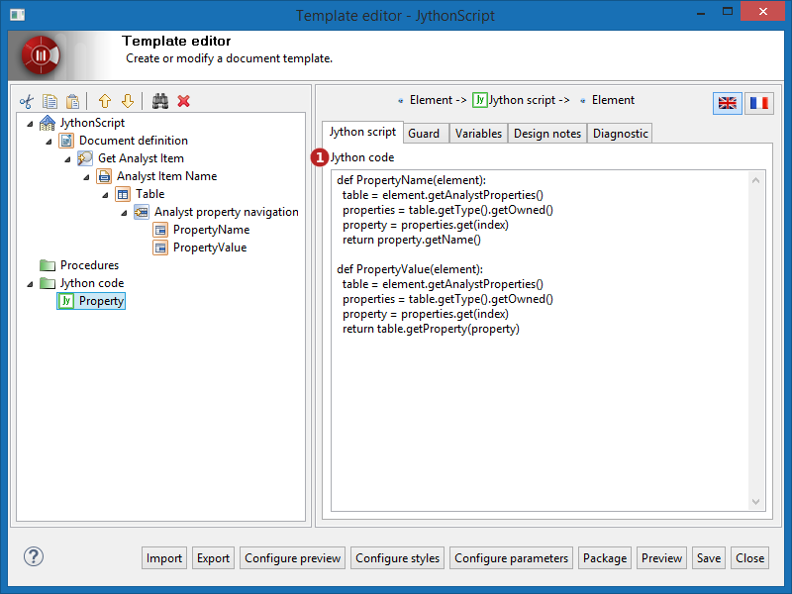Click the Paste clipboard icon
Screen dimensions: 792x594
72,102
